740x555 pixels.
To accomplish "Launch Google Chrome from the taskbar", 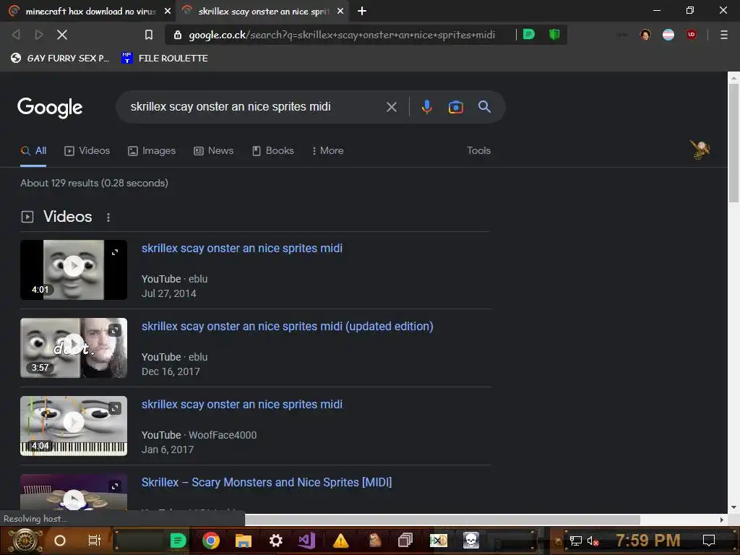I will (x=211, y=541).
